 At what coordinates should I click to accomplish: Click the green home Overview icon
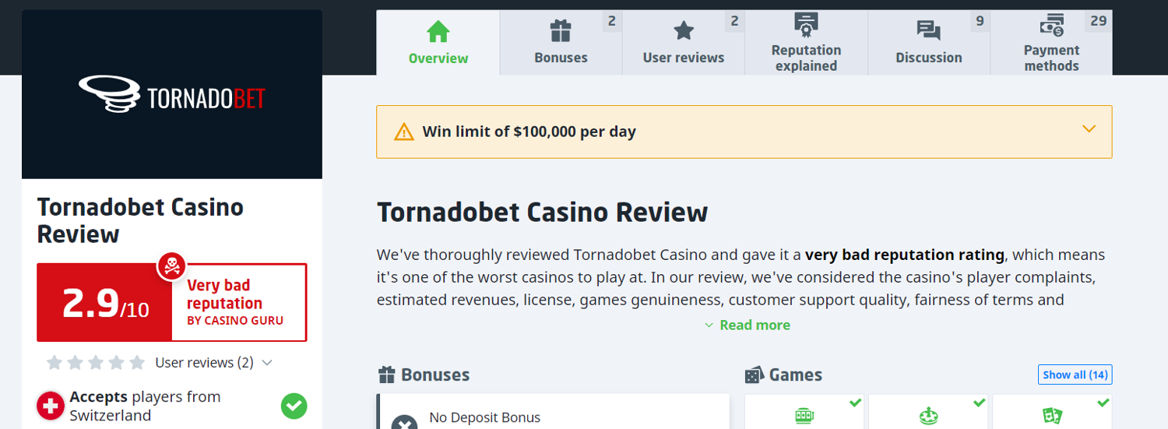pos(438,31)
